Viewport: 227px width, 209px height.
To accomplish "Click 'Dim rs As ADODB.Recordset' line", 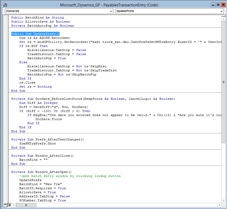I will click(45, 38).
